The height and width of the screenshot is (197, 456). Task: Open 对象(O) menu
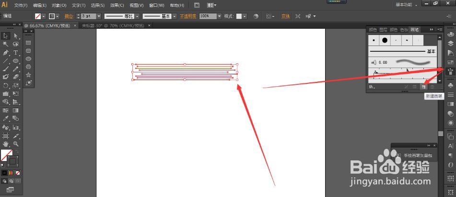click(x=59, y=5)
